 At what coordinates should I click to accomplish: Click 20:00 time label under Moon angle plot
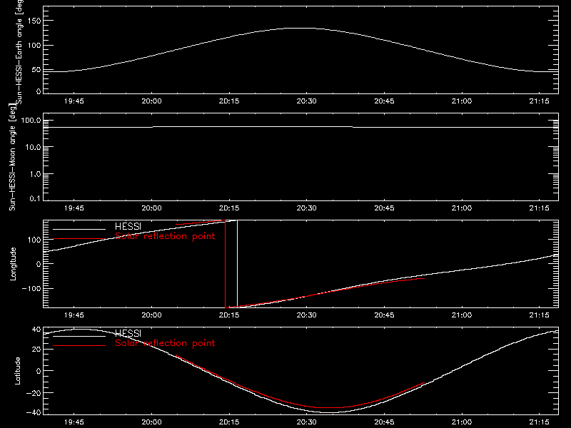(151, 208)
